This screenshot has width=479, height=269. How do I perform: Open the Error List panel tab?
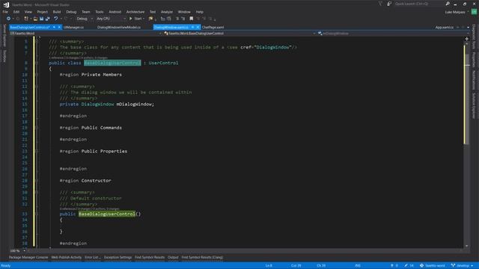(93, 257)
